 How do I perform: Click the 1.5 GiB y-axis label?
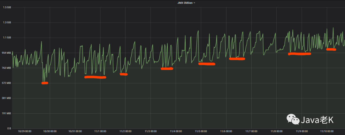pyautogui.click(x=7, y=7)
